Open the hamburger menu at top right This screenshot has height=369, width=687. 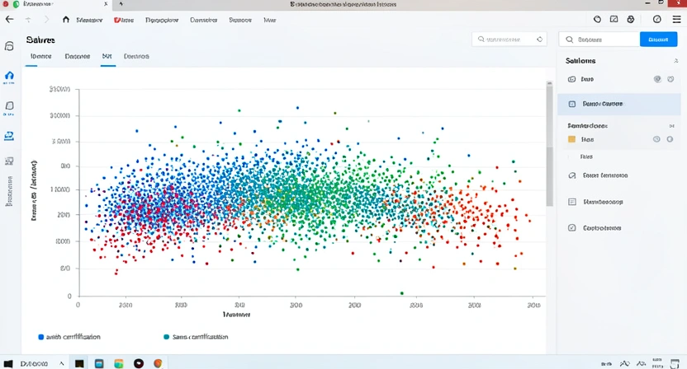[x=676, y=18]
